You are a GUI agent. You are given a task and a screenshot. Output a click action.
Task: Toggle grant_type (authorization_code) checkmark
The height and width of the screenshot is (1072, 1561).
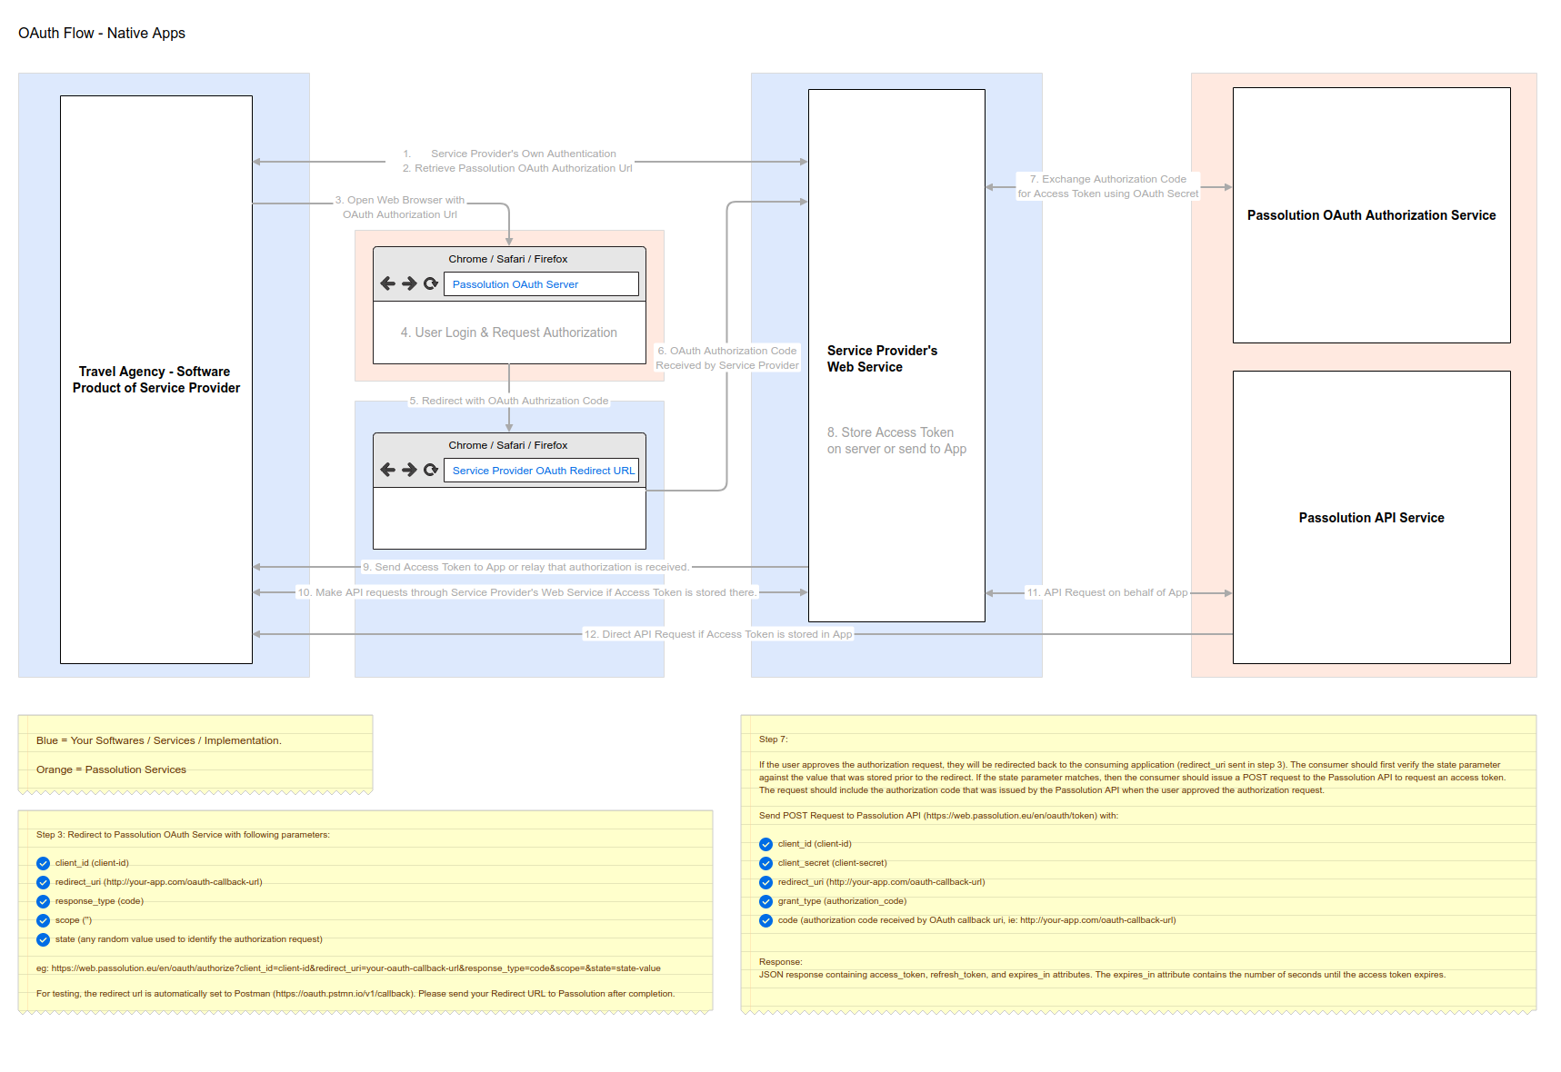point(765,901)
